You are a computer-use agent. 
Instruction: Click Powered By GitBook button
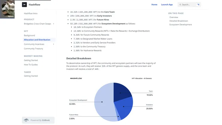tap(38, 120)
